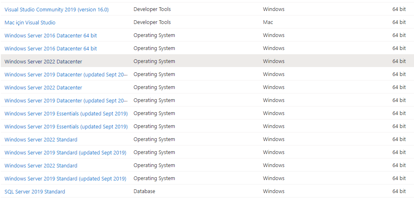Select the highlighted Windows Server 2022 Datacenter row
Viewport: 414px width, 202px height.
[207, 61]
